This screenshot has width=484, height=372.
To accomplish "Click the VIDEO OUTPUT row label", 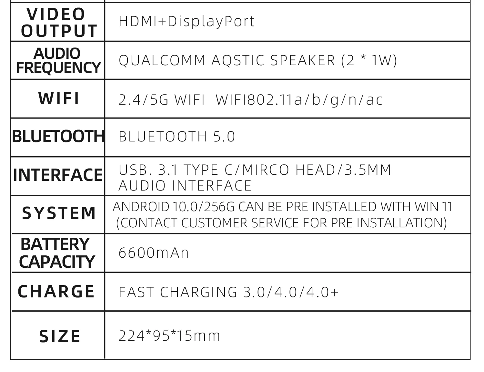I will [59, 23].
